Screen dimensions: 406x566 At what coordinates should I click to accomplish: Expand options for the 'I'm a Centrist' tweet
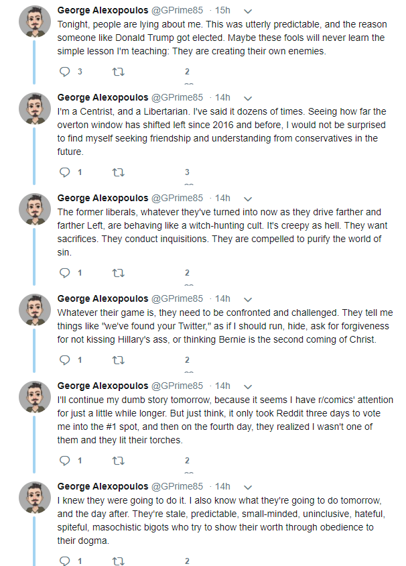248,98
